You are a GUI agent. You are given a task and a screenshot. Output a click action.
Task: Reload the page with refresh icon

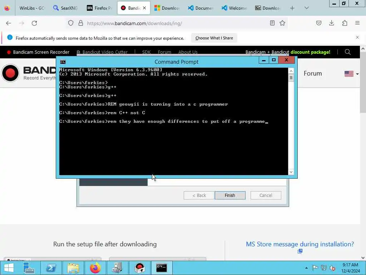pyautogui.click(x=34, y=23)
